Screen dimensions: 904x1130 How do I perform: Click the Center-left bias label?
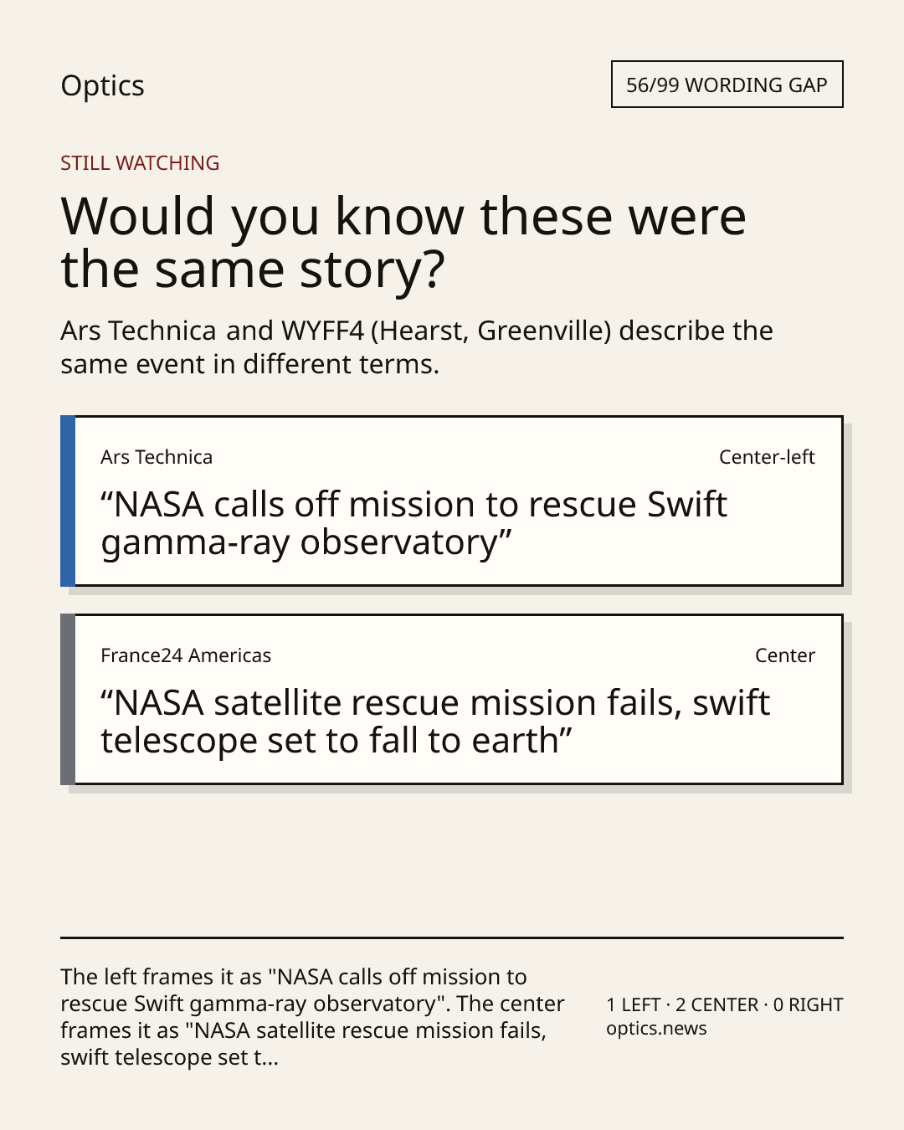point(767,457)
